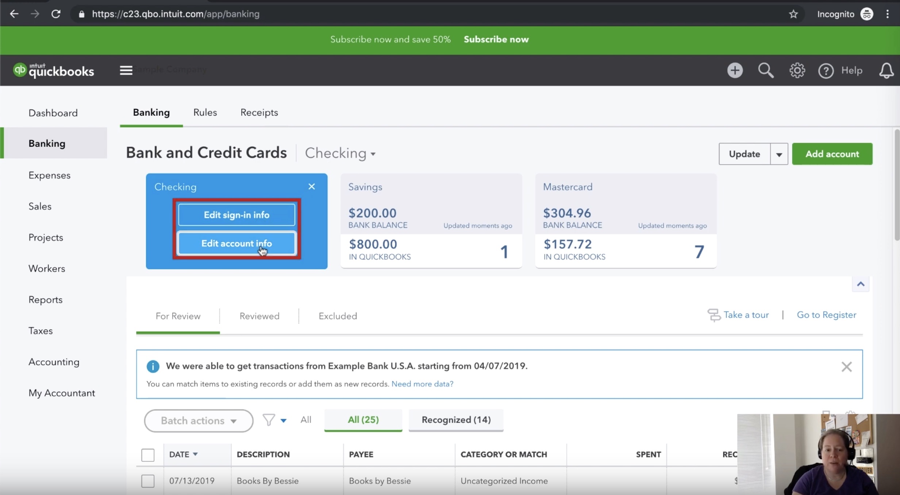Open Expenses in the sidebar

pyautogui.click(x=50, y=175)
